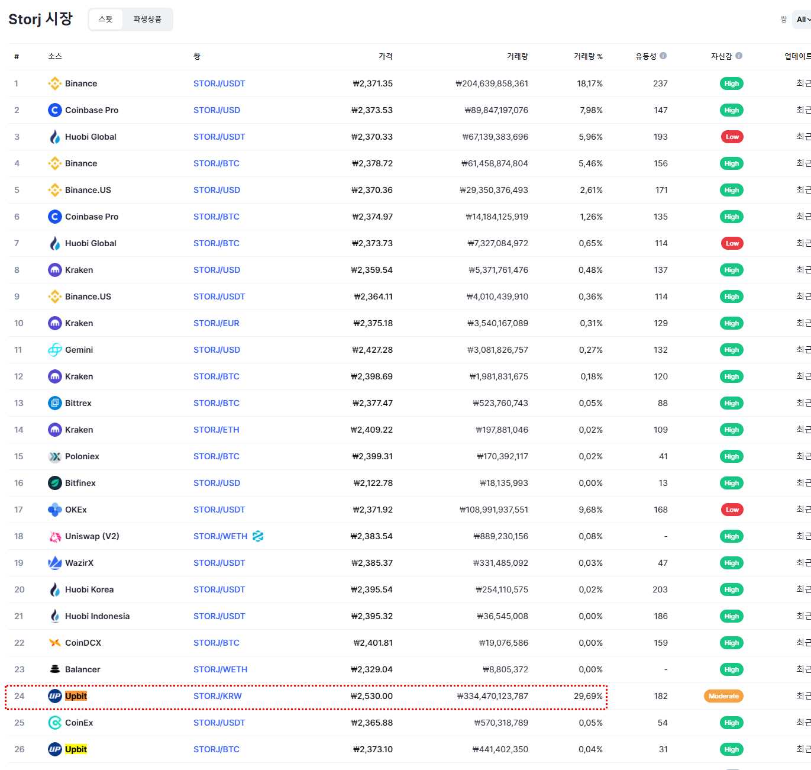Image resolution: width=811 pixels, height=770 pixels.
Task: Click the price ₩2,530.00 in the Upbit row
Action: pyautogui.click(x=371, y=696)
